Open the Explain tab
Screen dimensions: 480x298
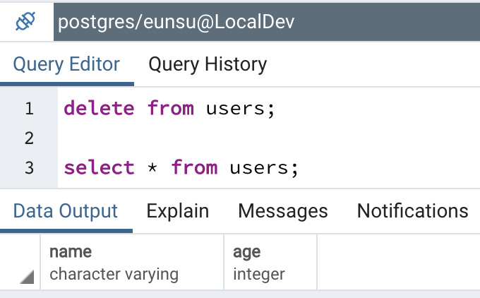pyautogui.click(x=178, y=211)
